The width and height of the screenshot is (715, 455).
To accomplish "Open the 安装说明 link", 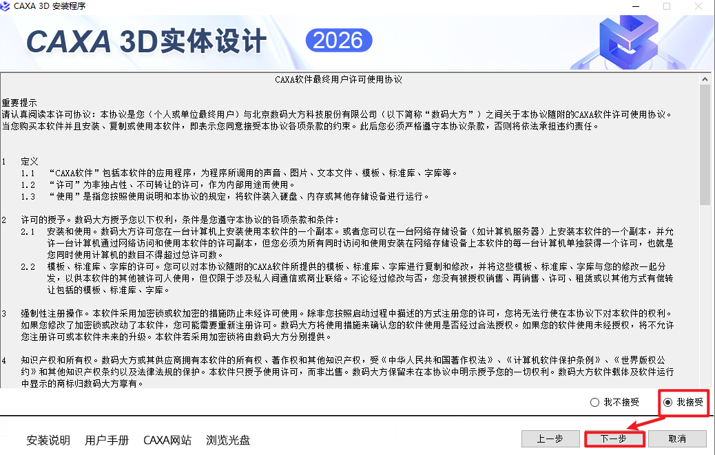I will pyautogui.click(x=48, y=441).
